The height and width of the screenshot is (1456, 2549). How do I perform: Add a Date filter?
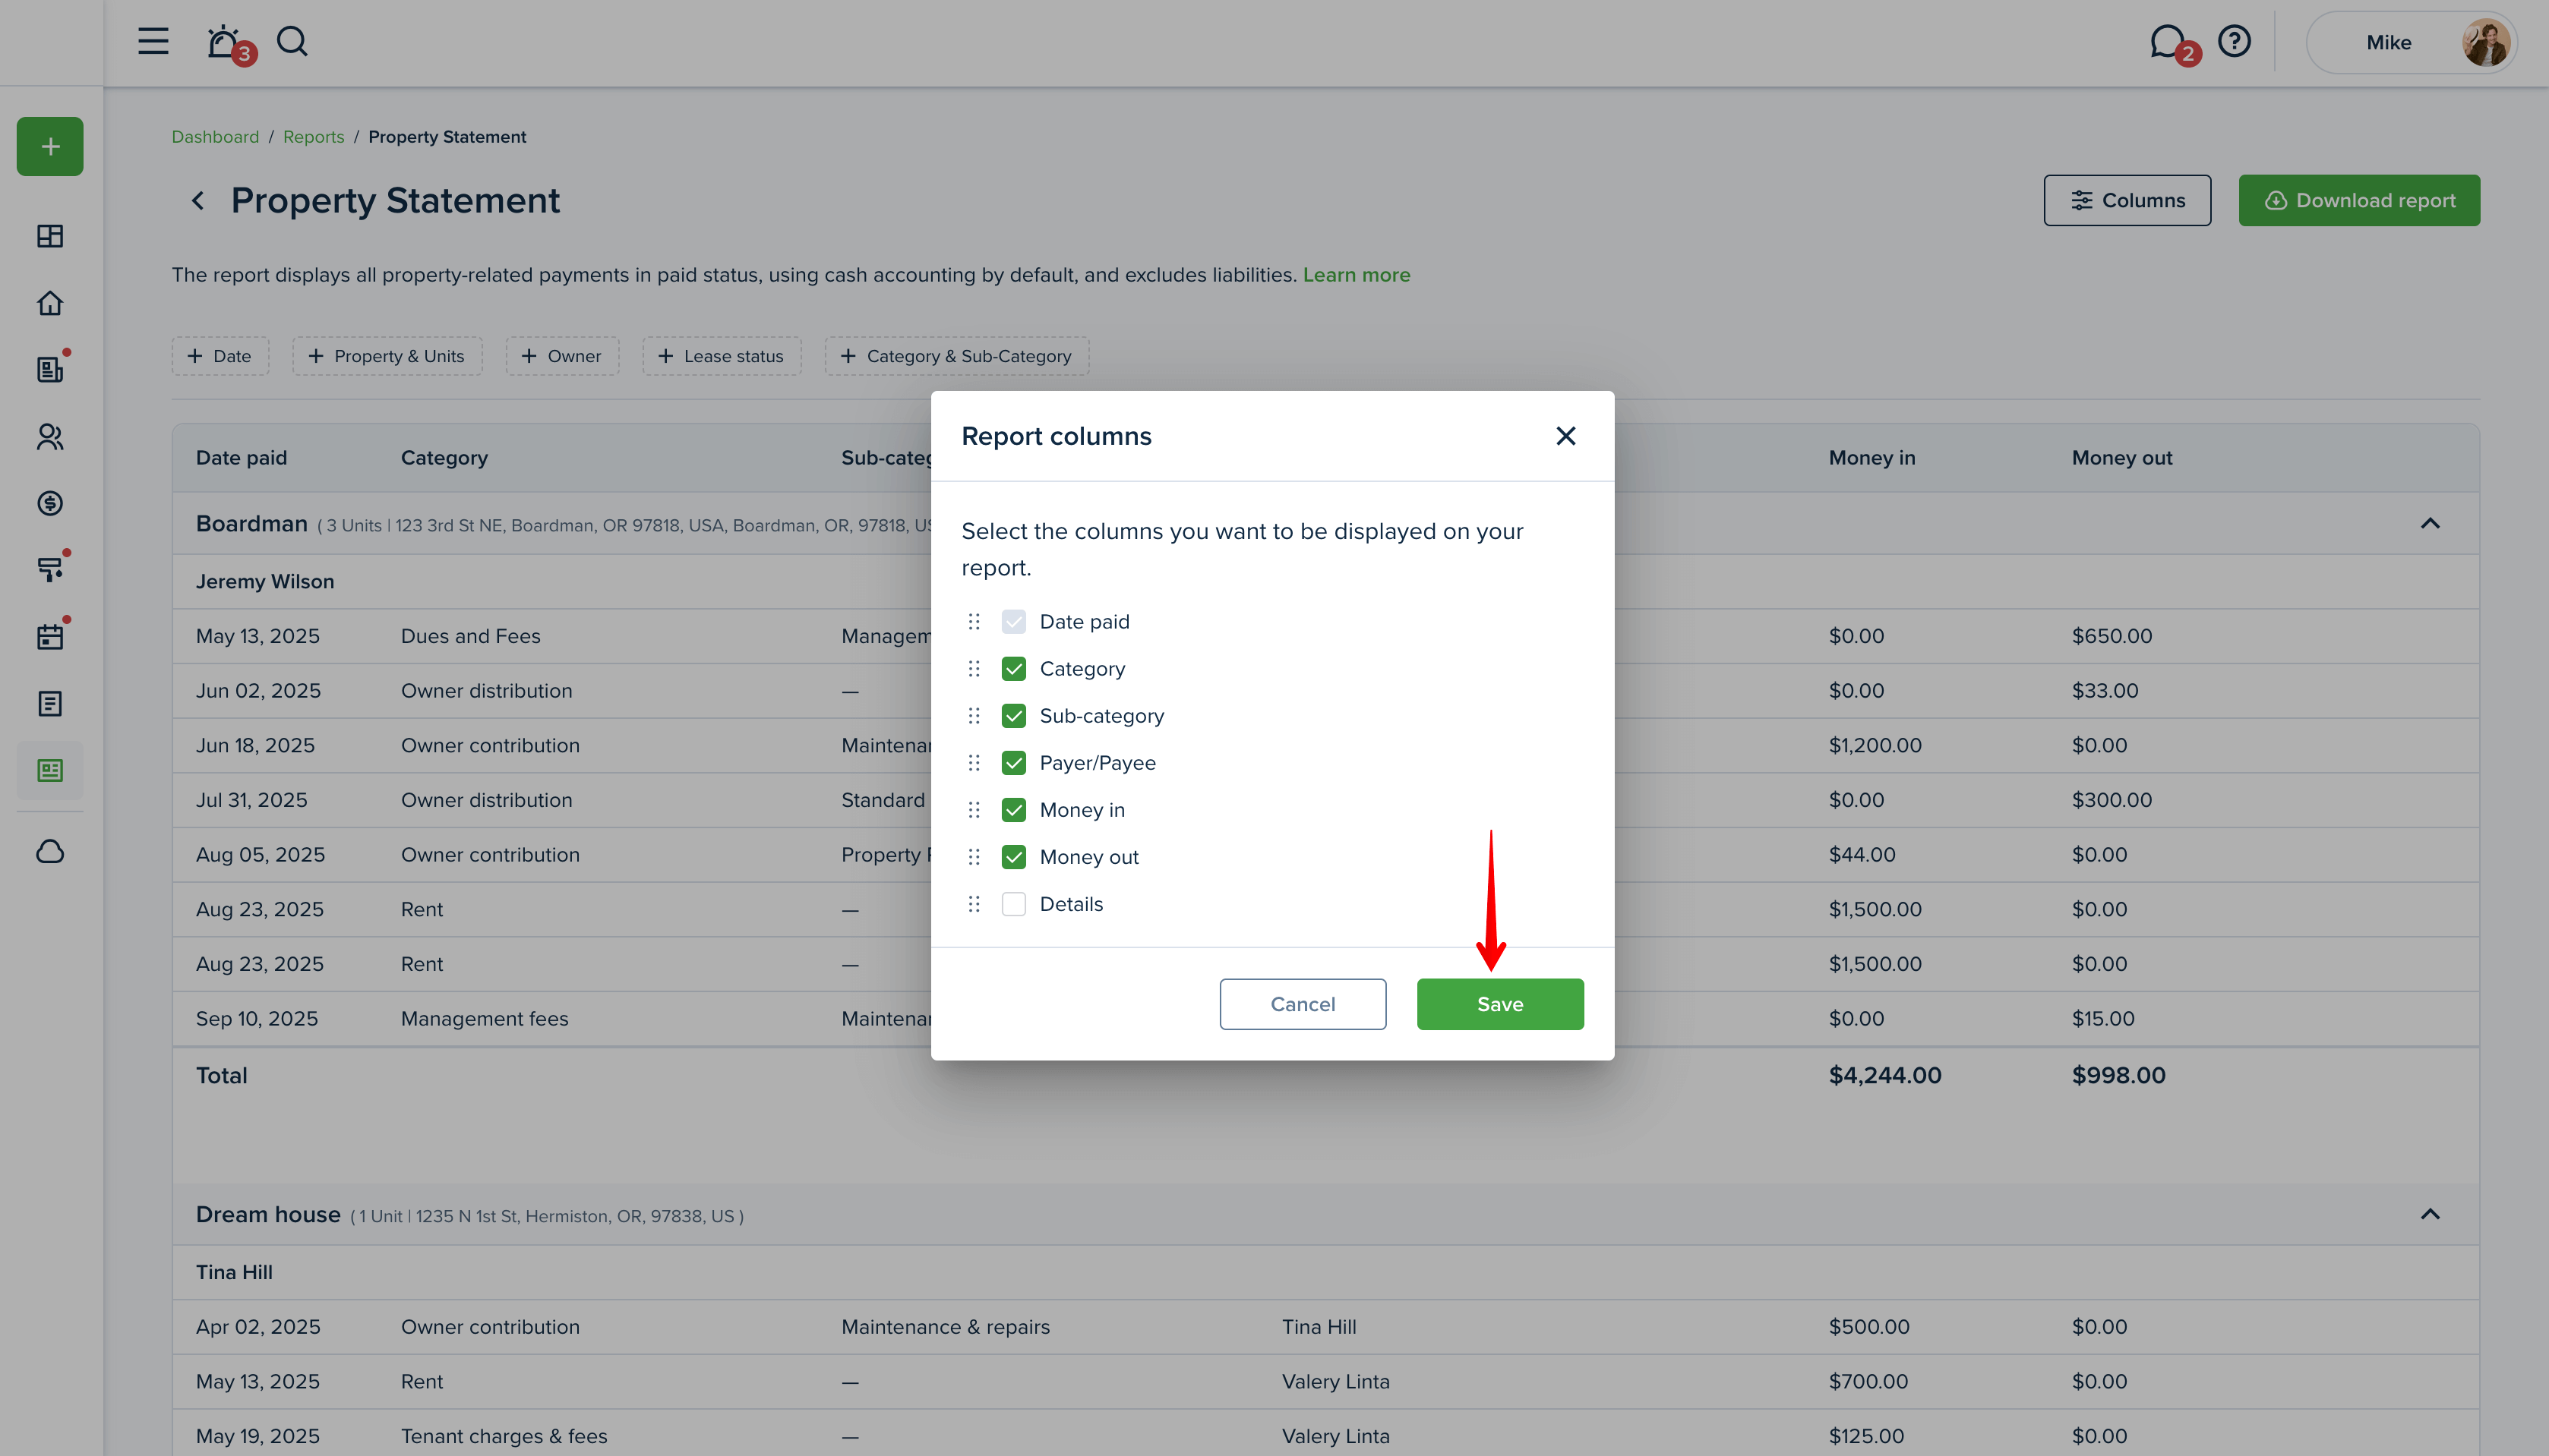coord(220,356)
